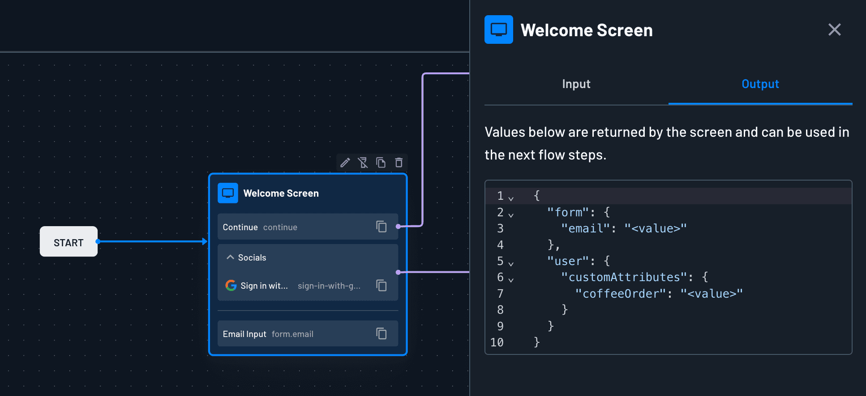Click the sign-in-with-g... identifier text
This screenshot has width=866, height=396.
(x=329, y=286)
